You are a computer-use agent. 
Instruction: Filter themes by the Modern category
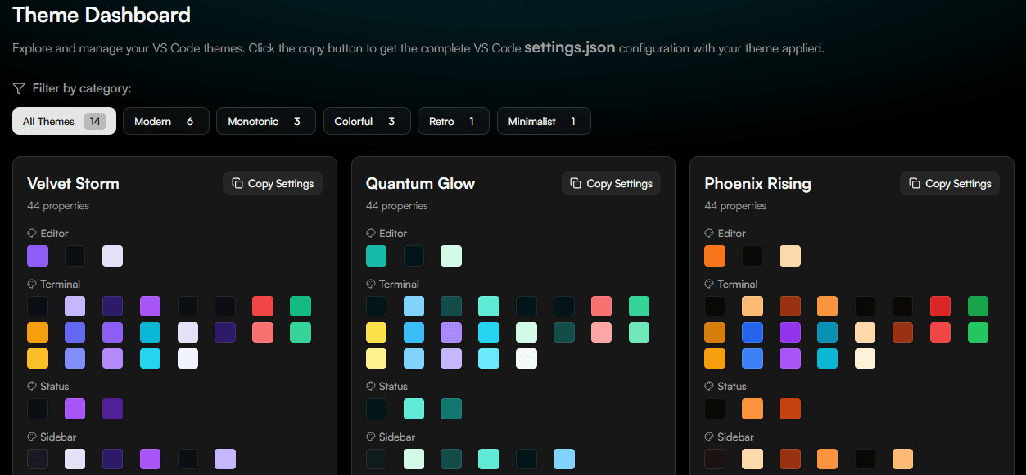tap(165, 121)
